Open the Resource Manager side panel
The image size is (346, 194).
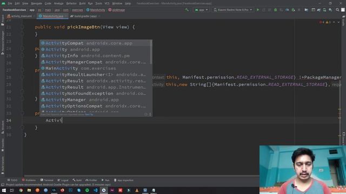2,43
